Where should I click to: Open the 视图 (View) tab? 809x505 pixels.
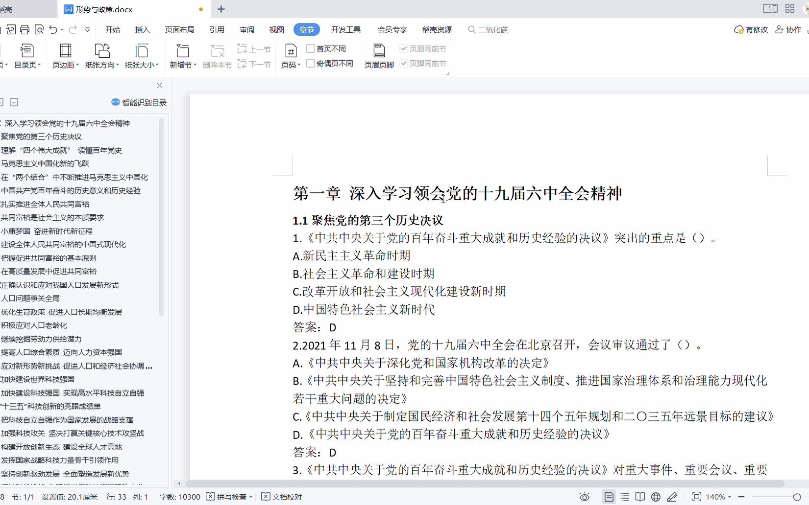coord(277,30)
